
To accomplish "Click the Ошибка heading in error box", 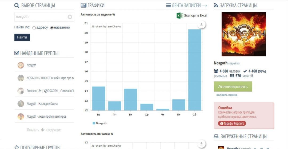I will [225, 108].
